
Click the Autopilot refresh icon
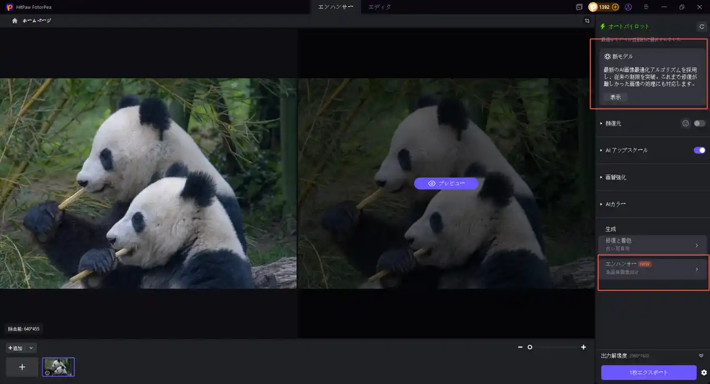[702, 27]
